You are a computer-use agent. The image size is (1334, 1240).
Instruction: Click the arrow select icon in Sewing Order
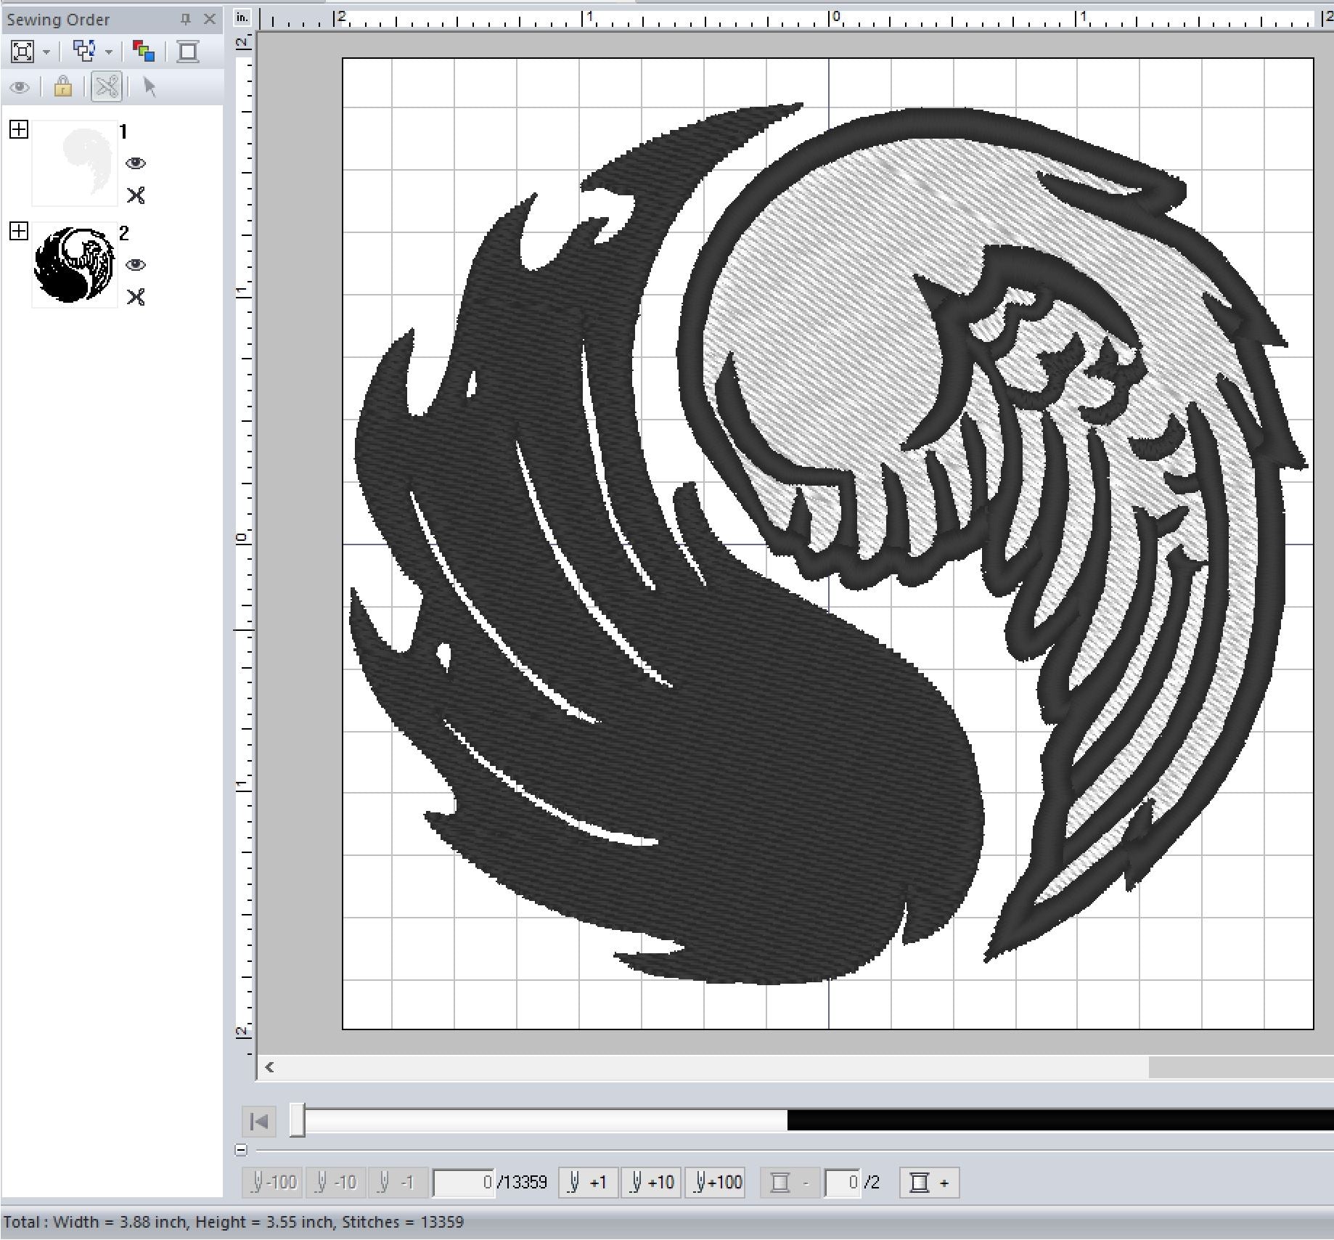[150, 87]
